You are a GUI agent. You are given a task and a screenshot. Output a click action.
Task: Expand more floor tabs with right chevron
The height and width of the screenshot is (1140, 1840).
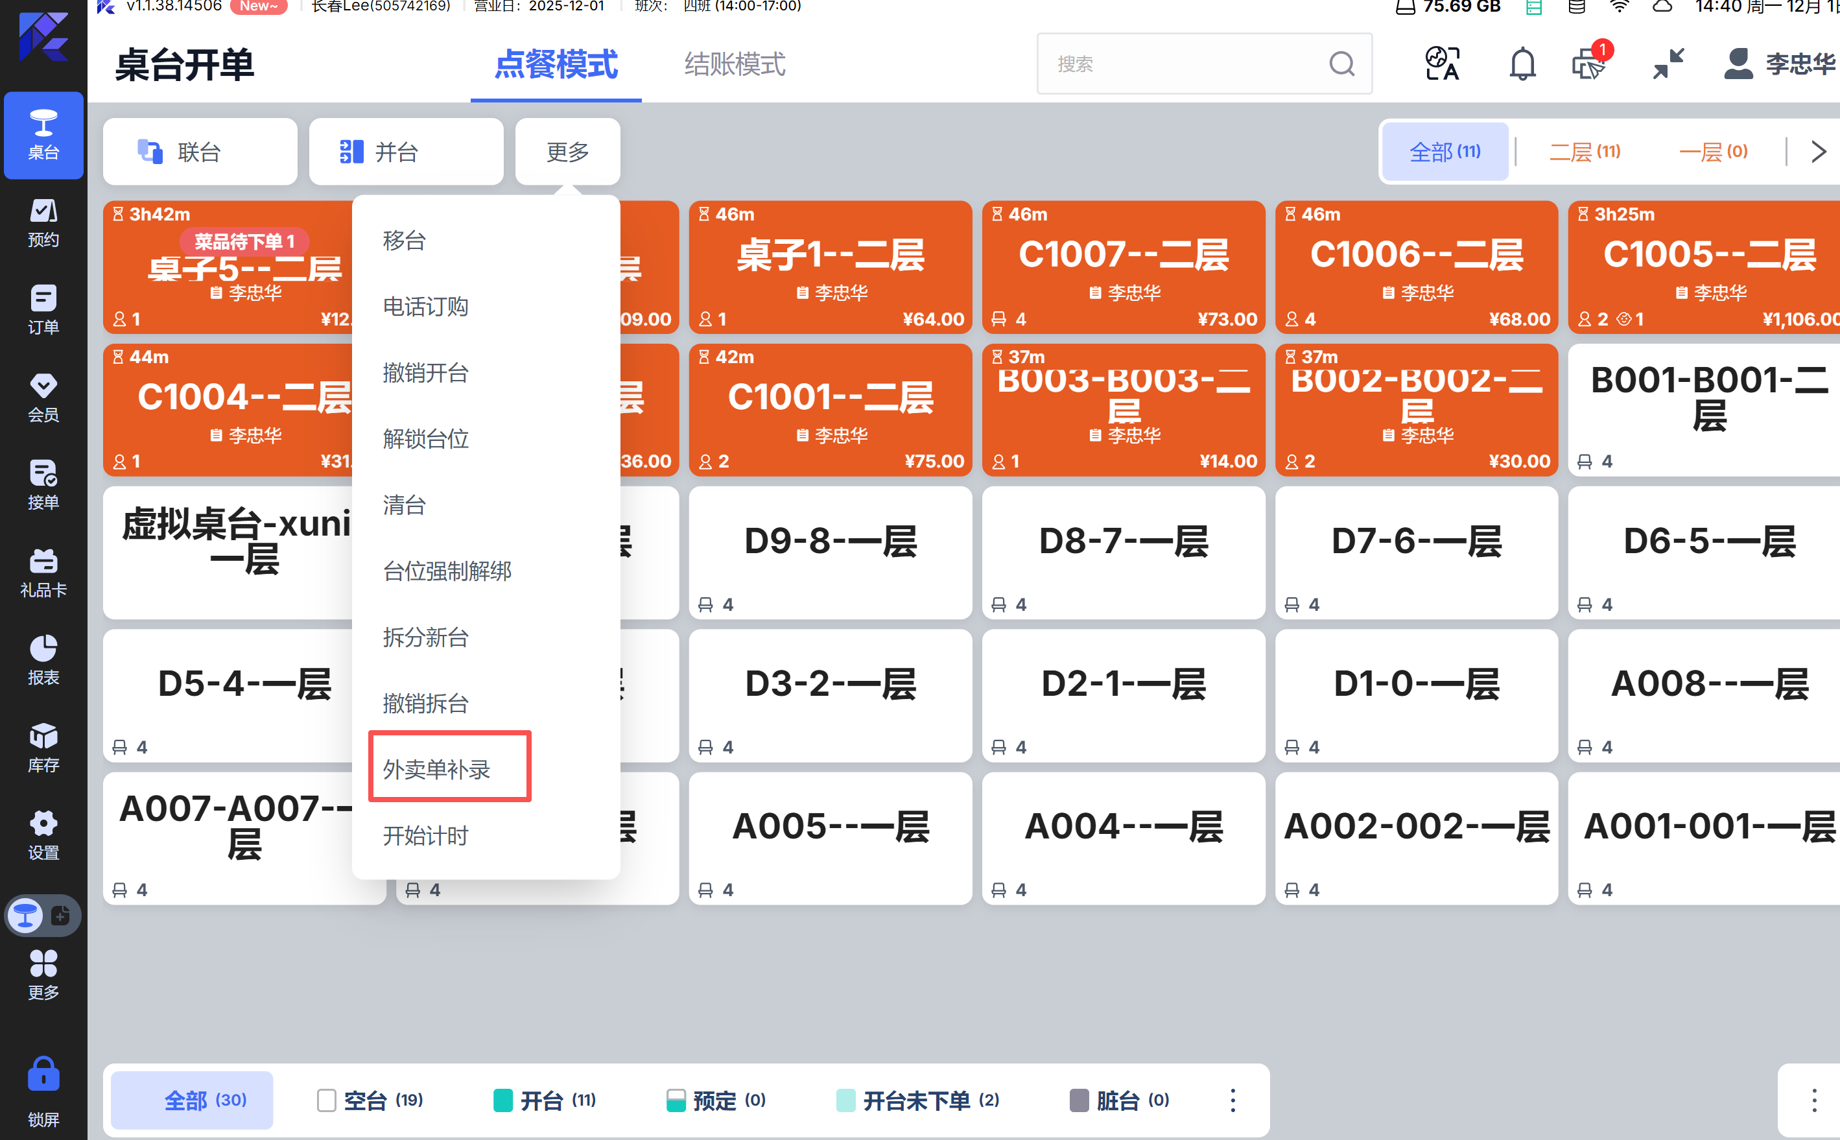tap(1819, 152)
